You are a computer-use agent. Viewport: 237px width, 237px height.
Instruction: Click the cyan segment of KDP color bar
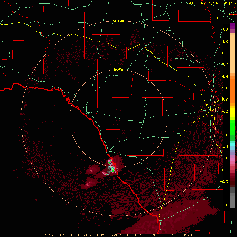click(233, 145)
